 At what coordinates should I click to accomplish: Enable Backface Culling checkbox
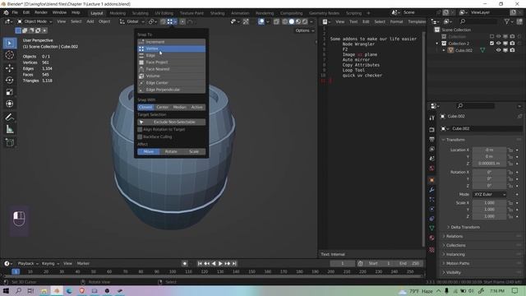(141, 137)
